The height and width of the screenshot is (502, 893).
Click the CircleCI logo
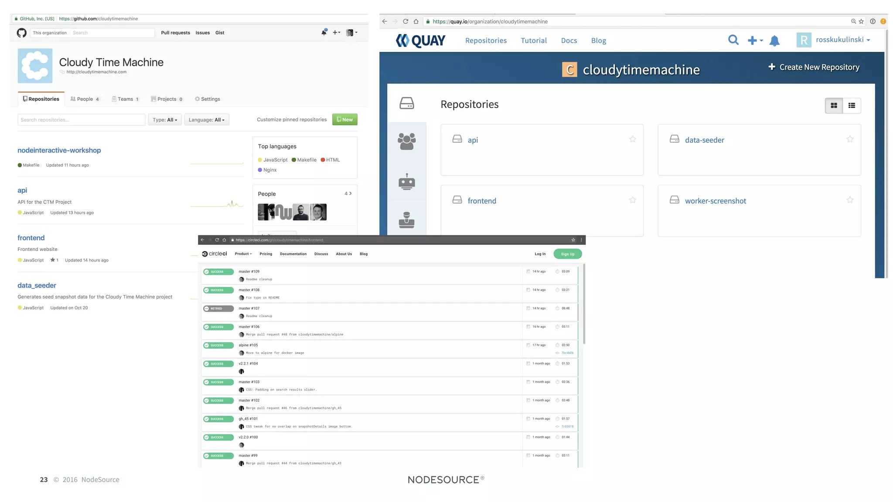point(215,254)
